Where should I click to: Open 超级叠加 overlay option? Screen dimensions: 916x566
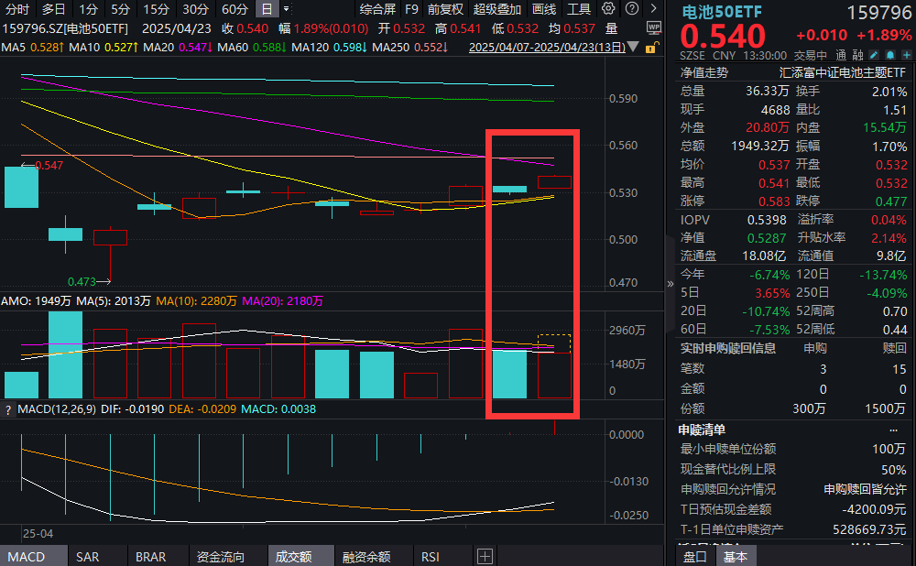[497, 9]
